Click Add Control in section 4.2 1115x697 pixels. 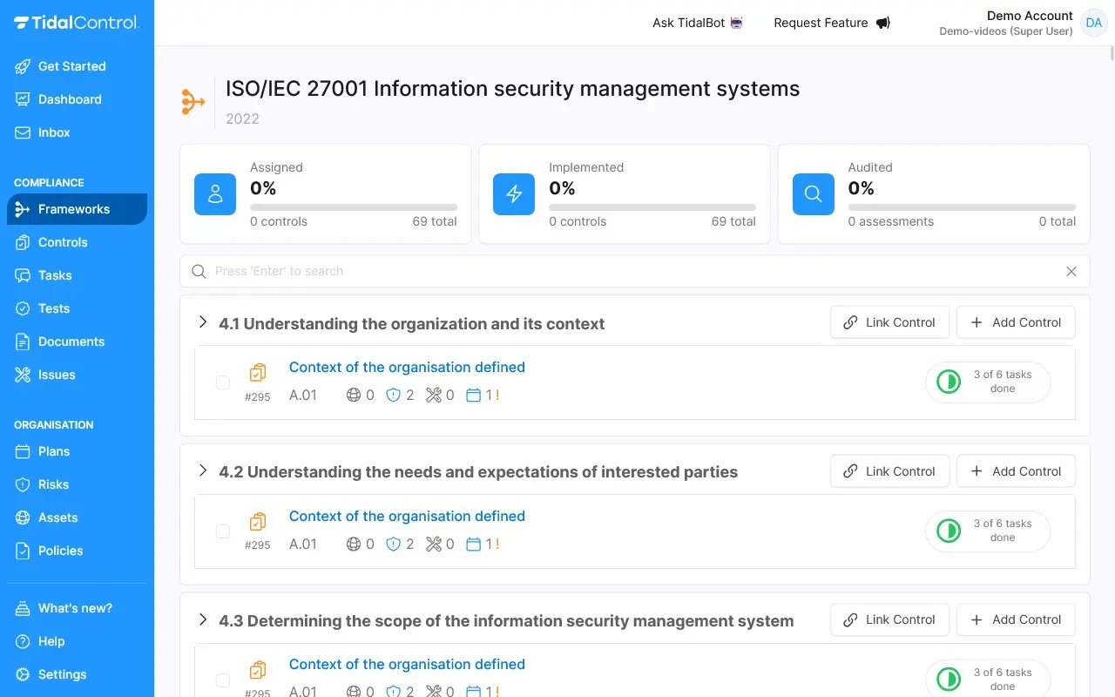(1016, 471)
